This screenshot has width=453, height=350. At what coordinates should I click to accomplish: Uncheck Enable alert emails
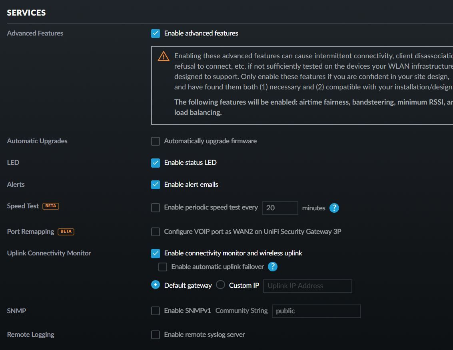click(x=156, y=184)
